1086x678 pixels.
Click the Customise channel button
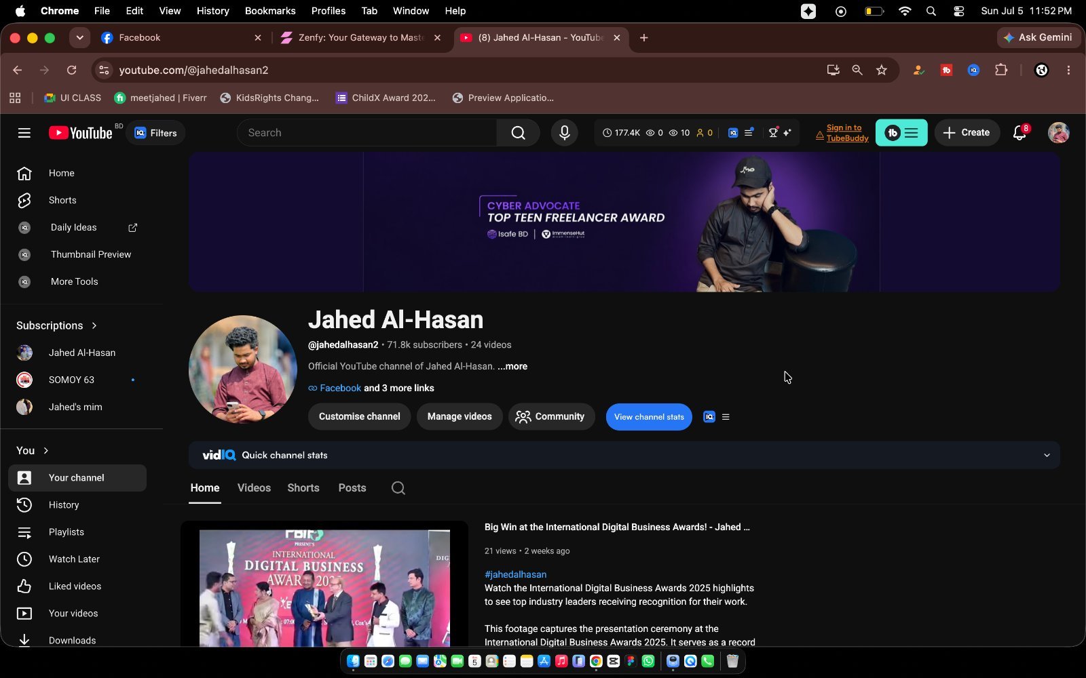(359, 416)
